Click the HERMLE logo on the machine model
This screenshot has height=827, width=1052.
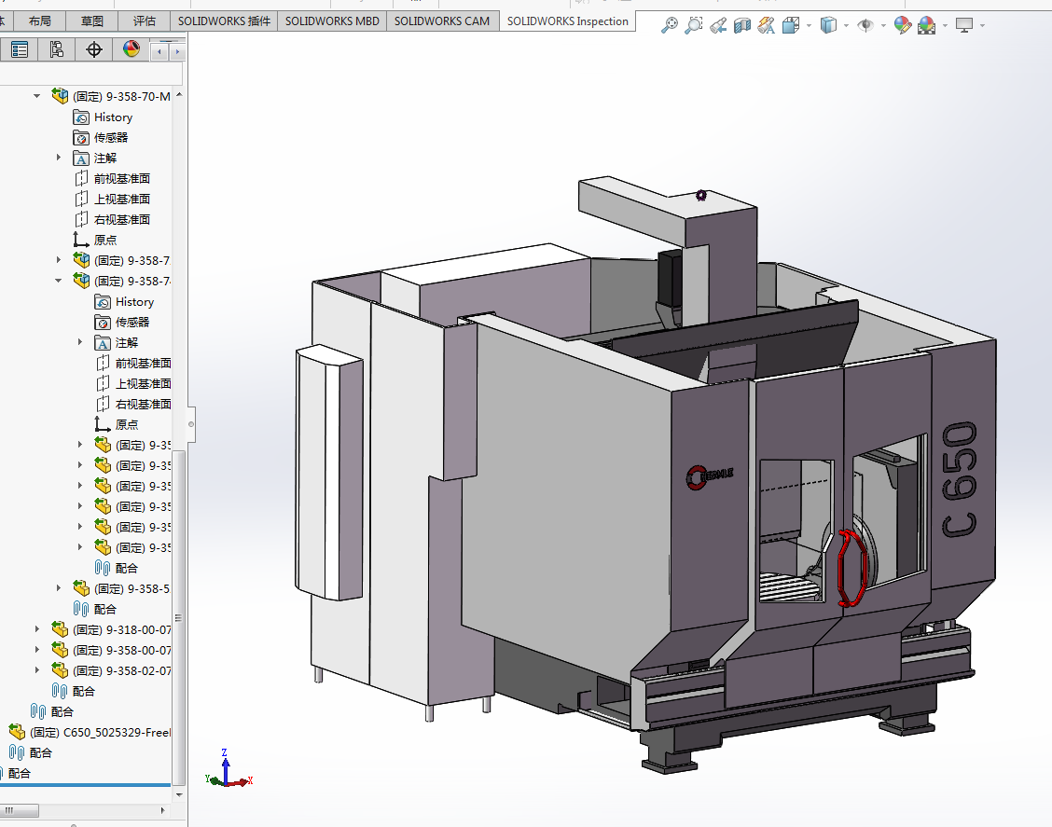point(709,476)
